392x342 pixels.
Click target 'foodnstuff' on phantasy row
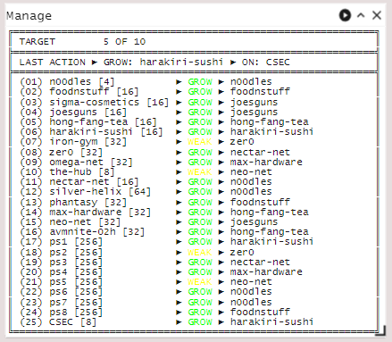click(260, 202)
